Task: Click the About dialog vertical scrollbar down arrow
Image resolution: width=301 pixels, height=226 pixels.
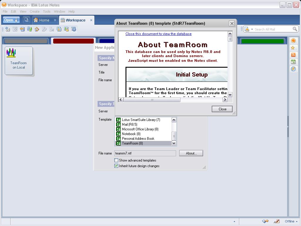Action: point(230,94)
